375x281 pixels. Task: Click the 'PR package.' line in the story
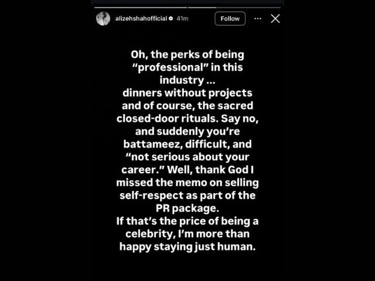point(187,208)
